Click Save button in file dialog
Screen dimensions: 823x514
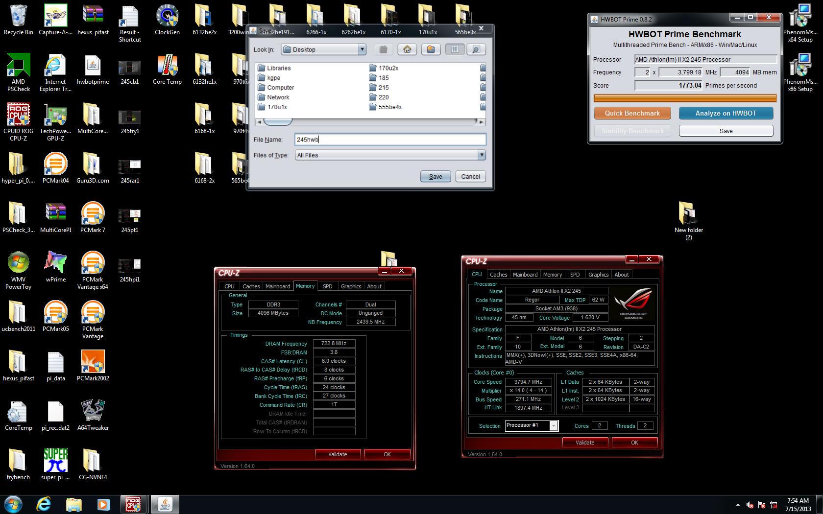(436, 176)
